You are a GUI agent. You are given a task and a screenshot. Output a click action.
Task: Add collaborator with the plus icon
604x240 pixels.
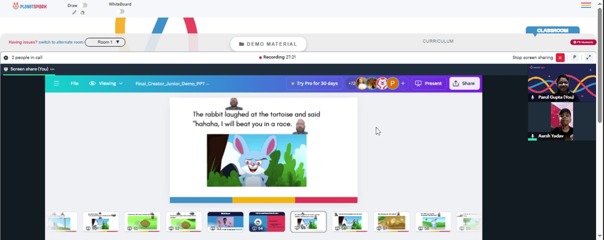coord(403,83)
